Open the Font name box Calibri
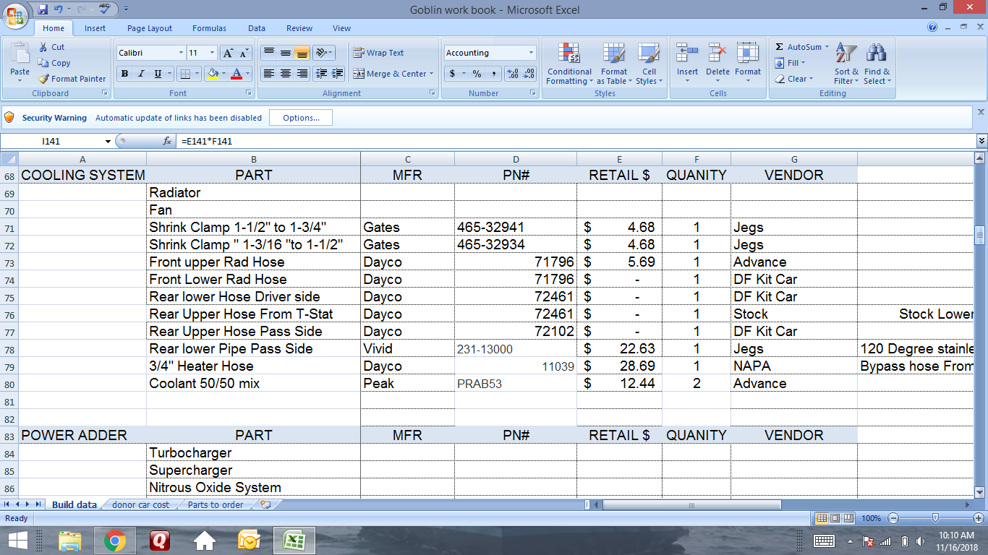 click(150, 53)
